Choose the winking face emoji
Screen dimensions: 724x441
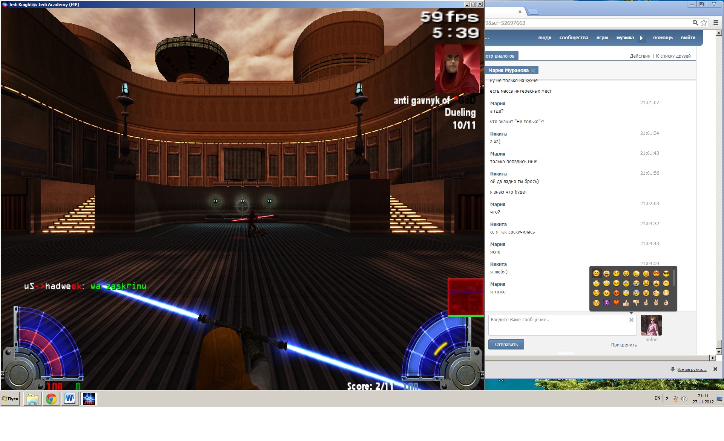pyautogui.click(x=616, y=273)
